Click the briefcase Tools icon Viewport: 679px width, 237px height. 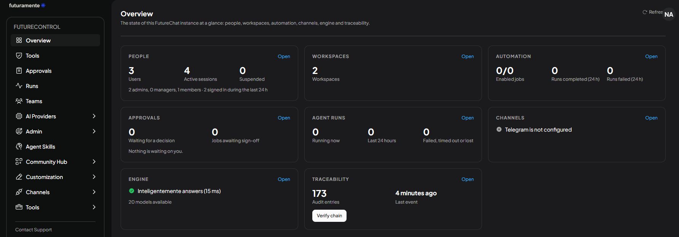[19, 207]
